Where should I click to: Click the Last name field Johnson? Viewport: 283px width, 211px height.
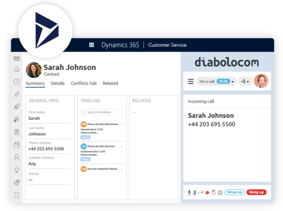point(50,134)
